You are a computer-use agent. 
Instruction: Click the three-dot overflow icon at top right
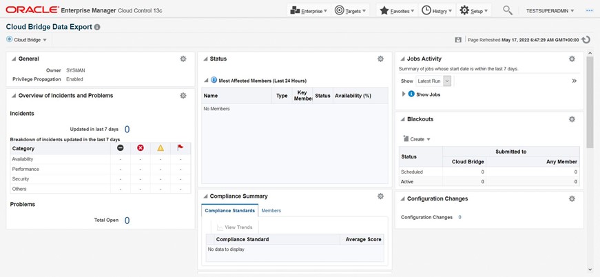pos(589,11)
